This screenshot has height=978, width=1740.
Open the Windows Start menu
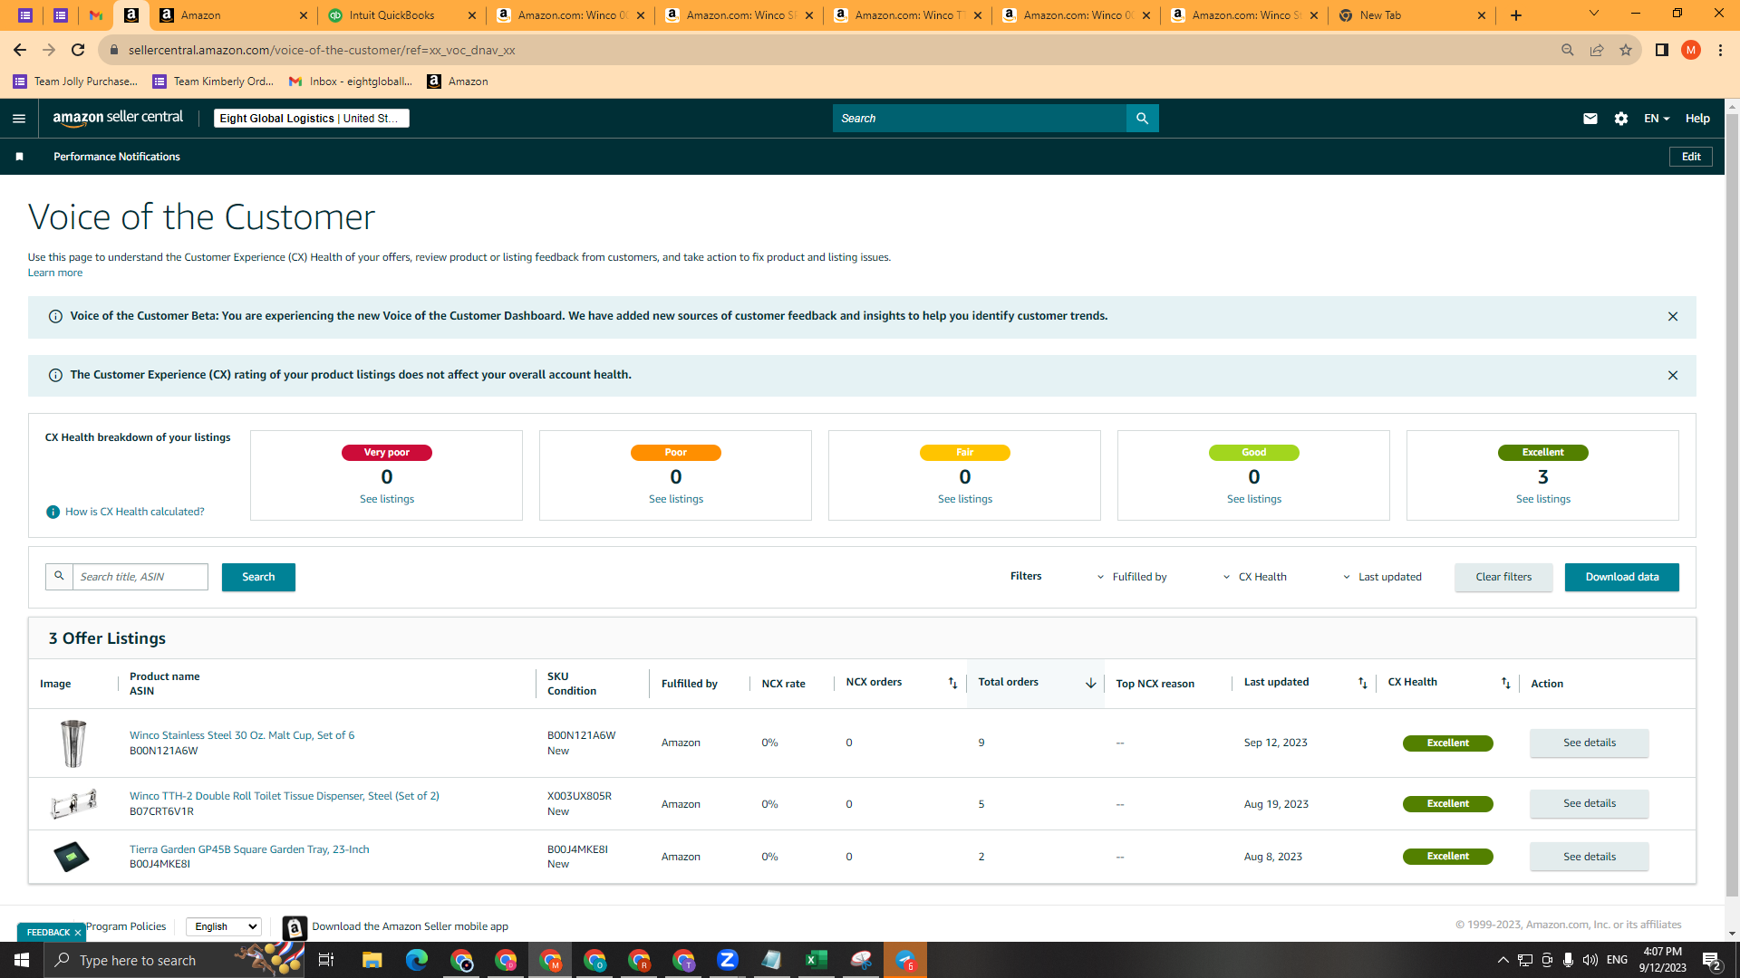click(x=22, y=960)
